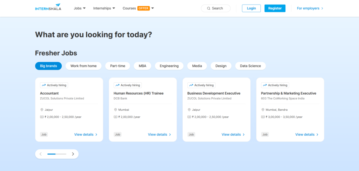359x171 pixels.
Task: Click the arrow after Accountant View details
Action: point(96,135)
